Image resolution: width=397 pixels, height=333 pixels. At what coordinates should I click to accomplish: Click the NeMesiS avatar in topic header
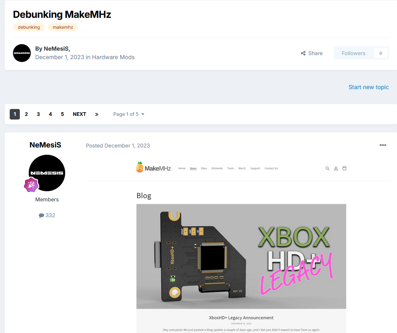[22, 53]
